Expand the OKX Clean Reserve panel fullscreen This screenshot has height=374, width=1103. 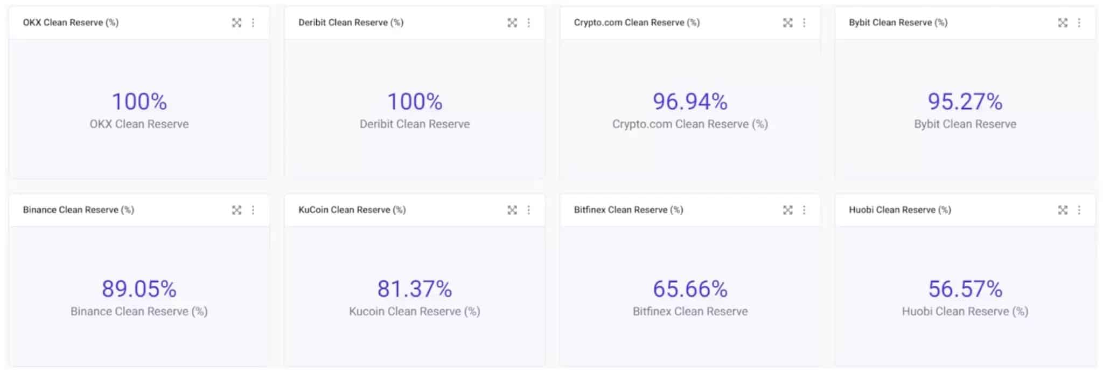(236, 23)
